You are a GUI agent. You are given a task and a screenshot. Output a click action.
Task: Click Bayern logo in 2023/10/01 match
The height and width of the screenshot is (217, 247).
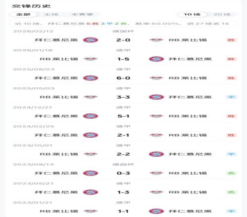click(156, 154)
